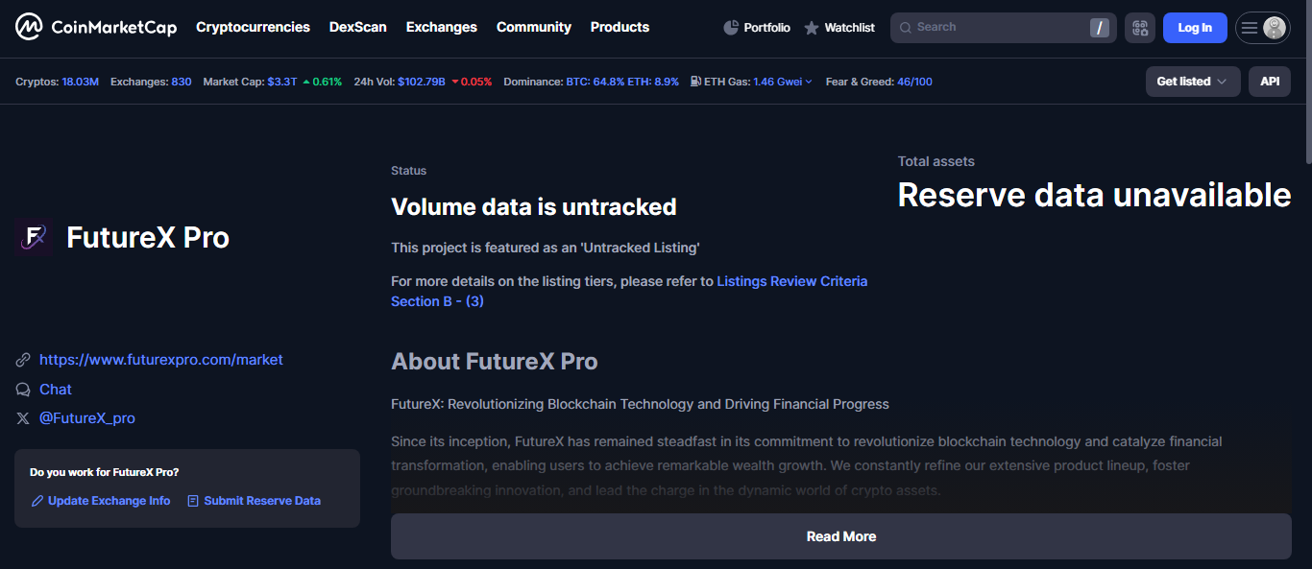Click the market cap 0.61% change indicator
Viewport: 1312px width, 569px height.
(x=322, y=82)
